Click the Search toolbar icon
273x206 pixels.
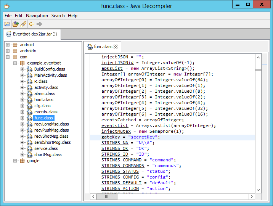tap(23, 24)
